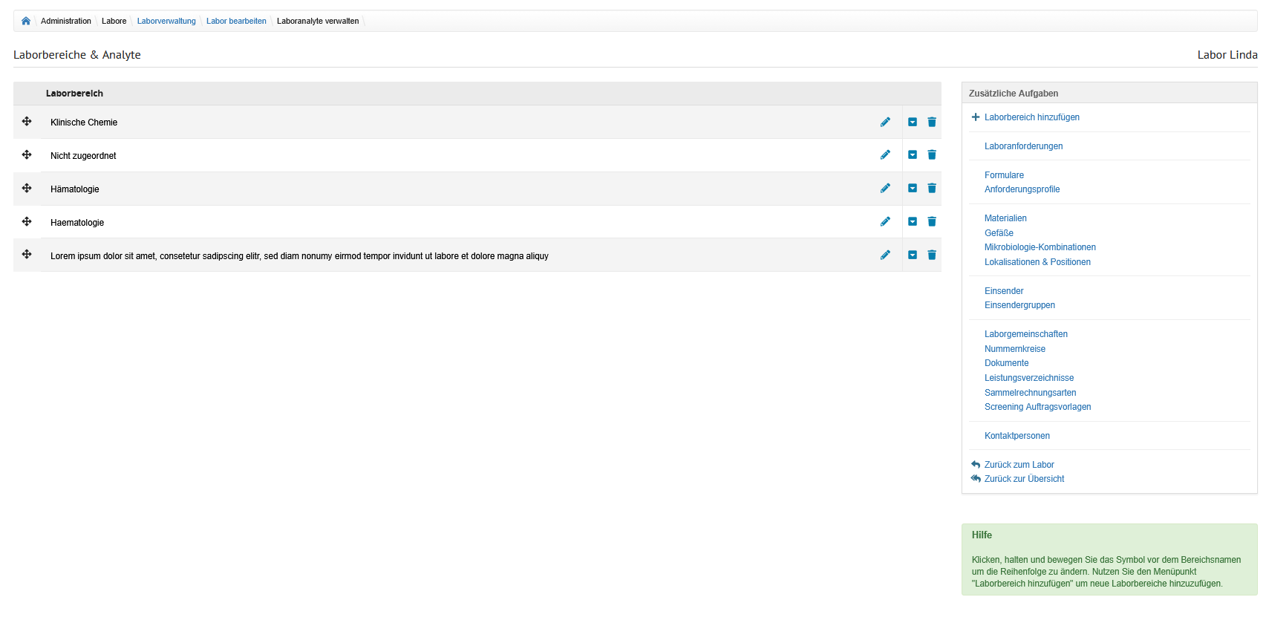Click Laborbereich hinzufügen link
The image size is (1266, 620).
(1031, 117)
